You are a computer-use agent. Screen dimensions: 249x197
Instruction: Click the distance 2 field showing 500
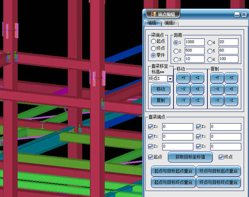click(x=195, y=50)
